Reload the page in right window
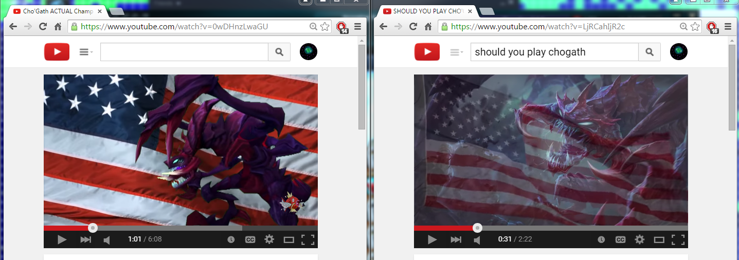739x260 pixels. 413,27
